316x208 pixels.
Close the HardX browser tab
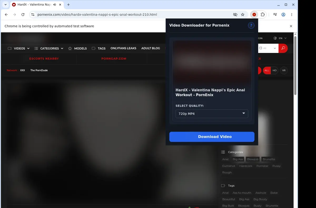(61, 5)
